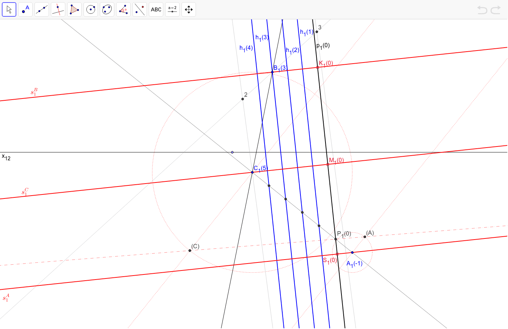Viewport: 508px width, 329px height.
Task: Click the x12 axis label
Action: click(x=6, y=157)
